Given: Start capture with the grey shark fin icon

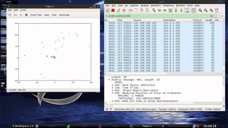Looking at the screenshot, I should tap(108, 10).
